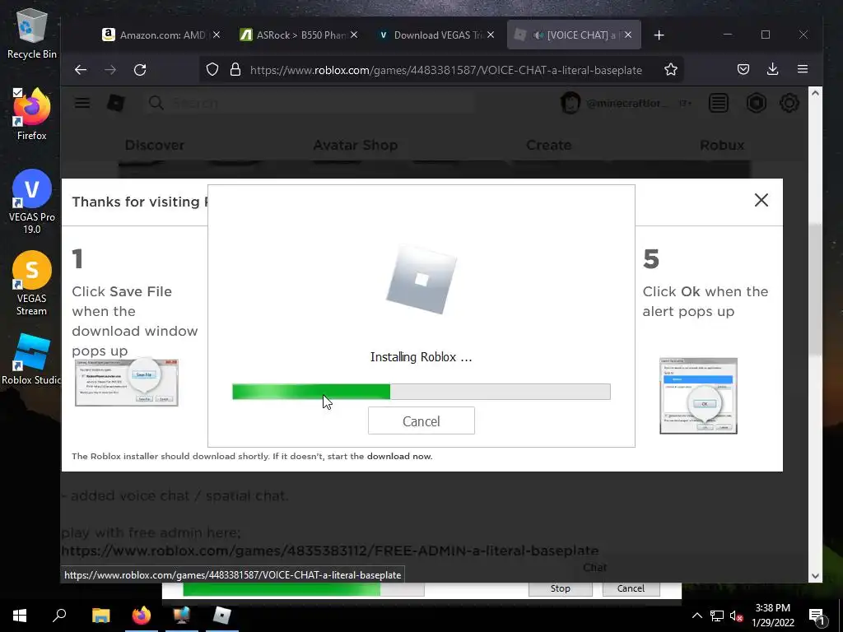Cancel the Roblox installation
Viewport: 843px width, 632px height.
point(421,421)
